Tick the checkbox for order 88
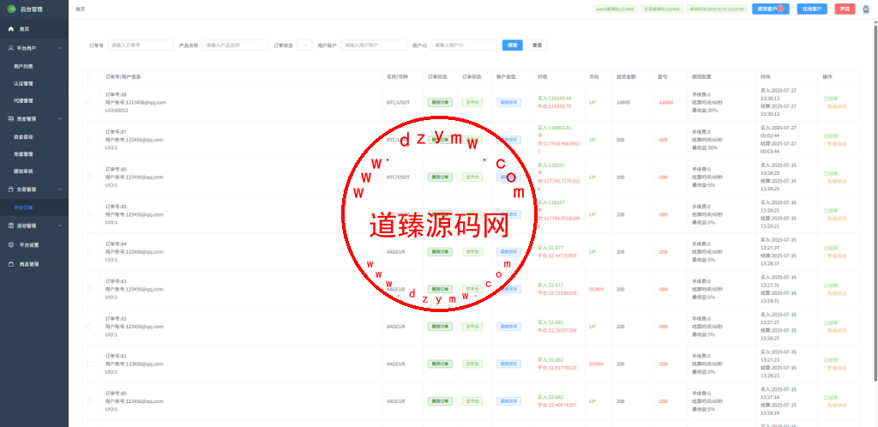The image size is (878, 427). [x=88, y=102]
